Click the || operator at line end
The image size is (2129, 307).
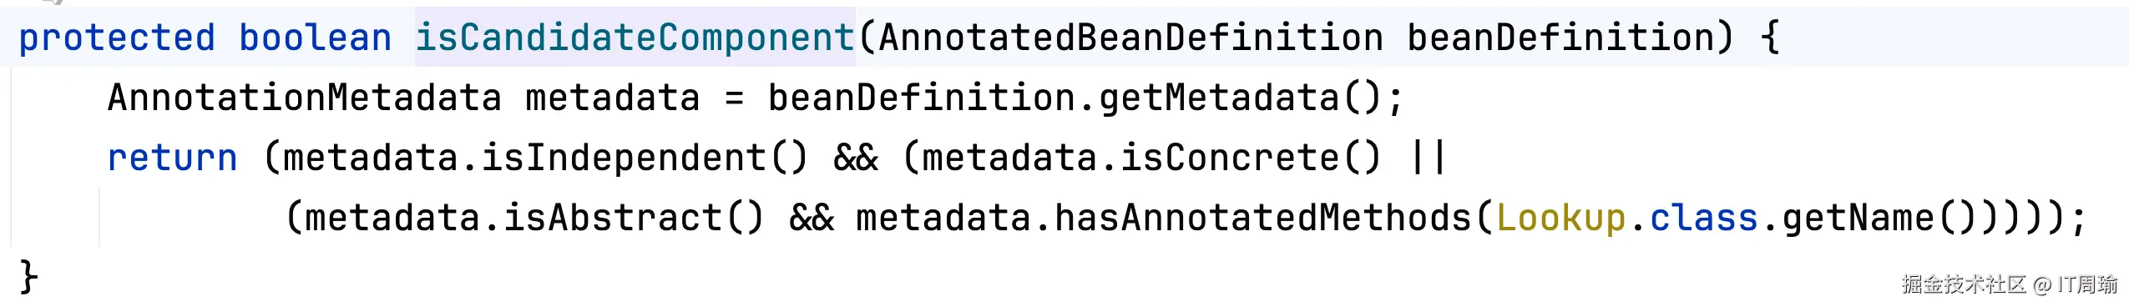pos(1428,159)
